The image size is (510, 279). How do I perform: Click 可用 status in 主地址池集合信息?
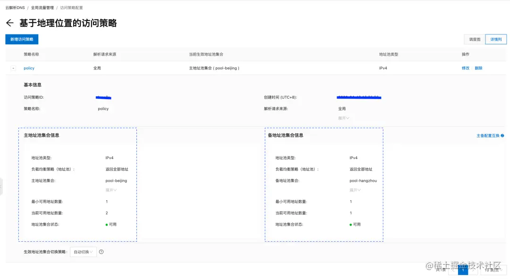[111, 225]
